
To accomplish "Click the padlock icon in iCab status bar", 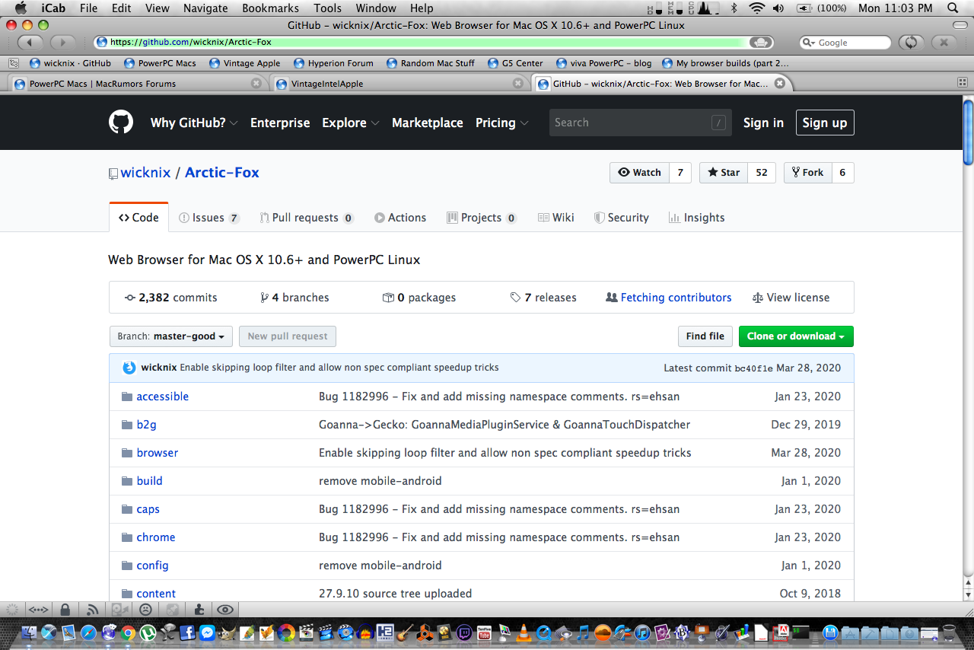I will tap(65, 609).
